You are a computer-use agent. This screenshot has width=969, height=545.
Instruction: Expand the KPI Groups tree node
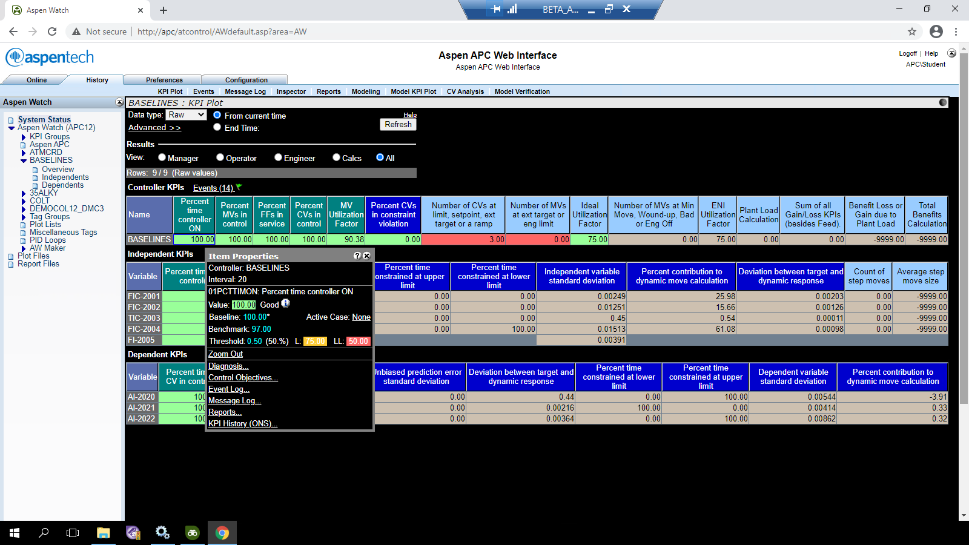pos(24,137)
